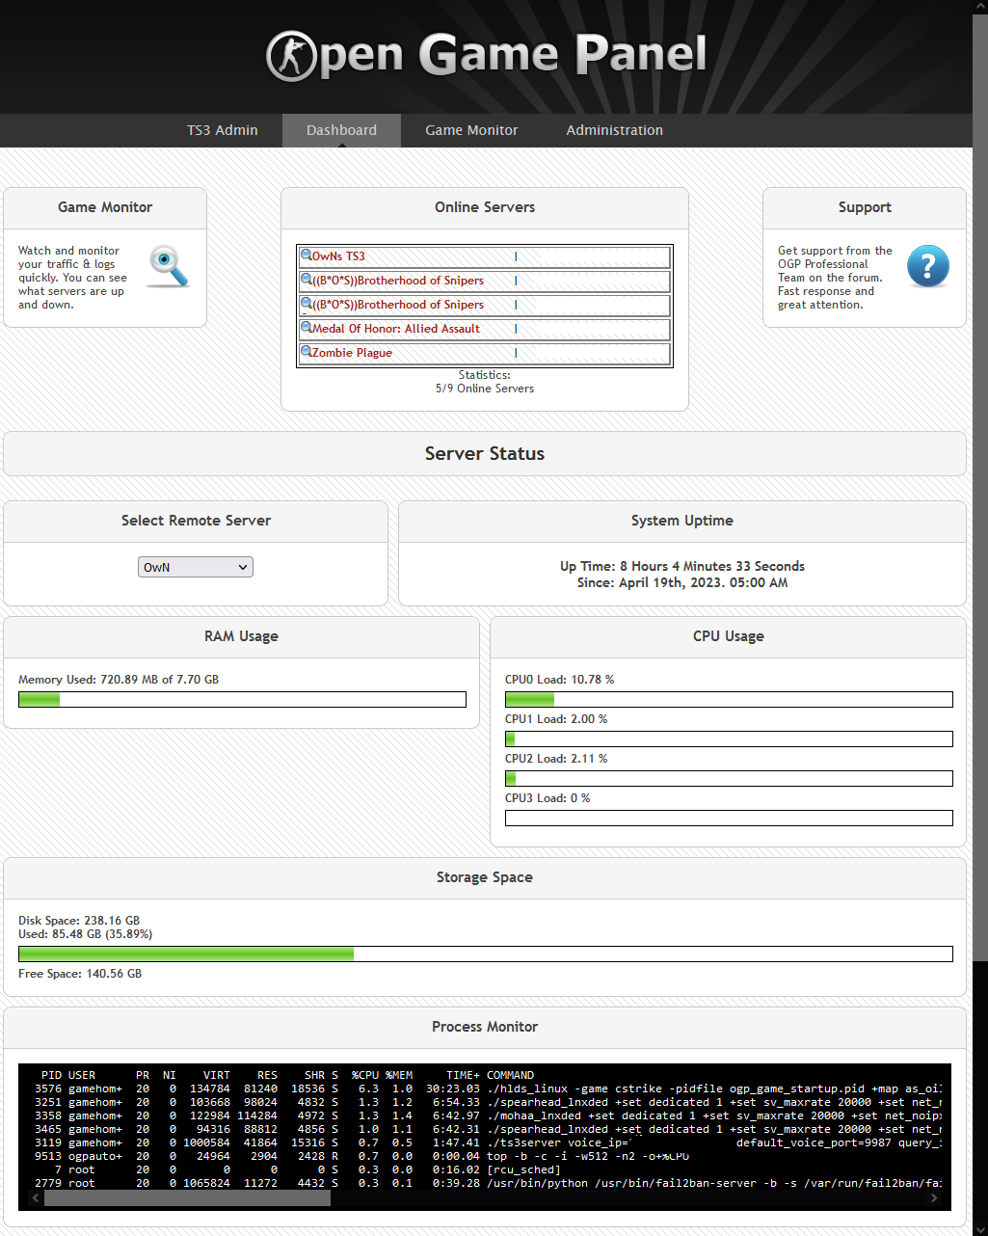Click the Process Monitor scroll right arrow
This screenshot has width=988, height=1236.
(x=933, y=1198)
